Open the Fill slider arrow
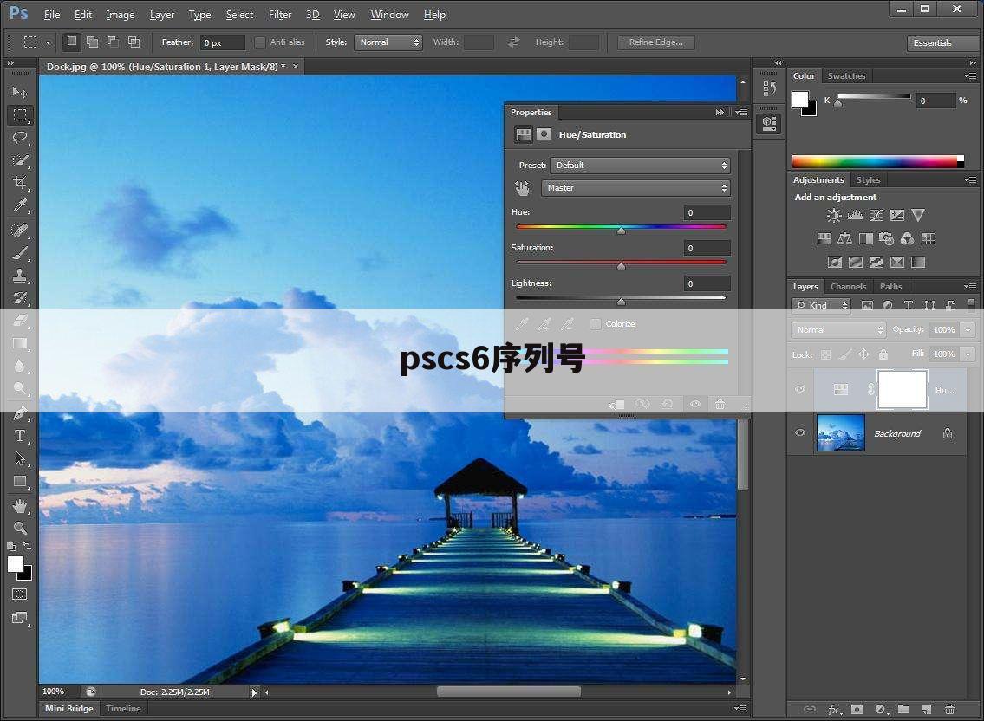This screenshot has height=721, width=984. pyautogui.click(x=968, y=354)
